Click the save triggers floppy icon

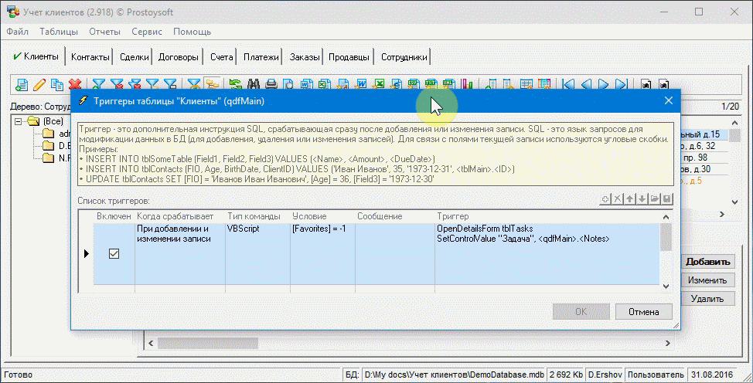[x=667, y=200]
